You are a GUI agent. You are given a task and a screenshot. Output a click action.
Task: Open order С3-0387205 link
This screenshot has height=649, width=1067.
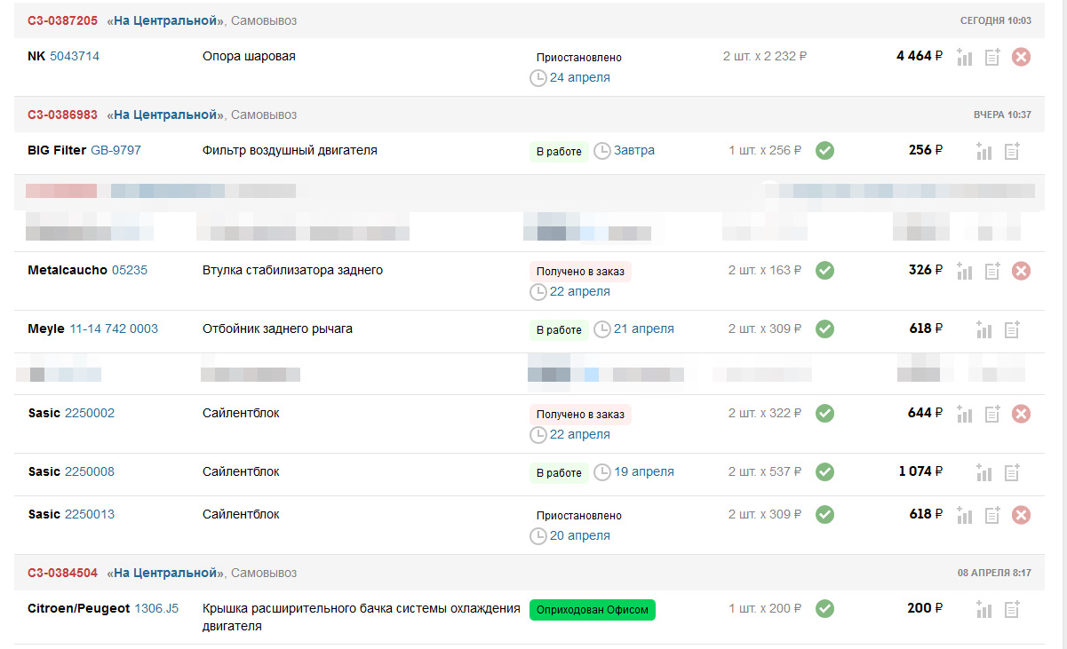(x=62, y=20)
